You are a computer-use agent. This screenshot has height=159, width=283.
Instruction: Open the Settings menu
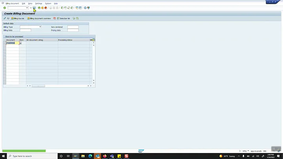39,4
